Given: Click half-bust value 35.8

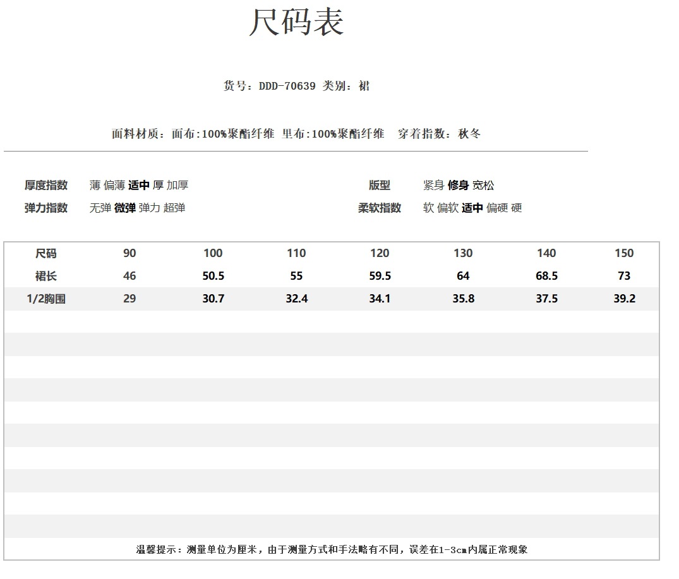Looking at the screenshot, I should click(463, 299).
